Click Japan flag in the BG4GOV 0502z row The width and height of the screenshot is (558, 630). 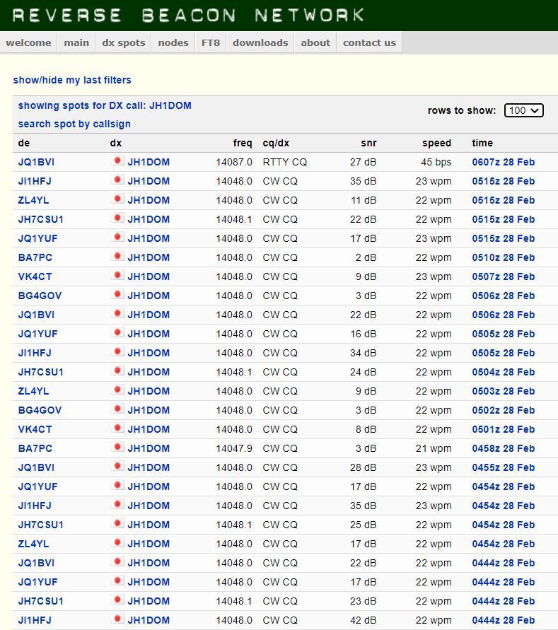[117, 409]
